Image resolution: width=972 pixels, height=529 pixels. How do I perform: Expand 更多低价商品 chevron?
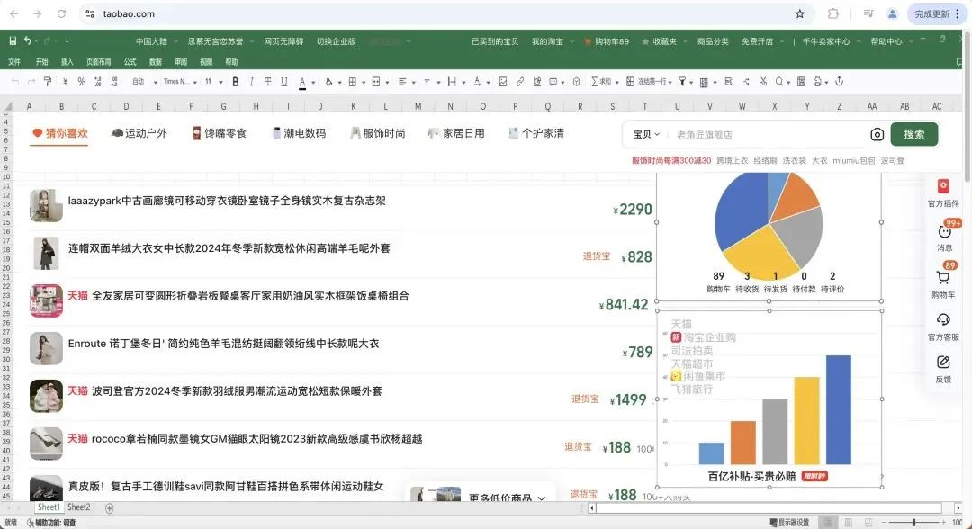pyautogui.click(x=542, y=498)
